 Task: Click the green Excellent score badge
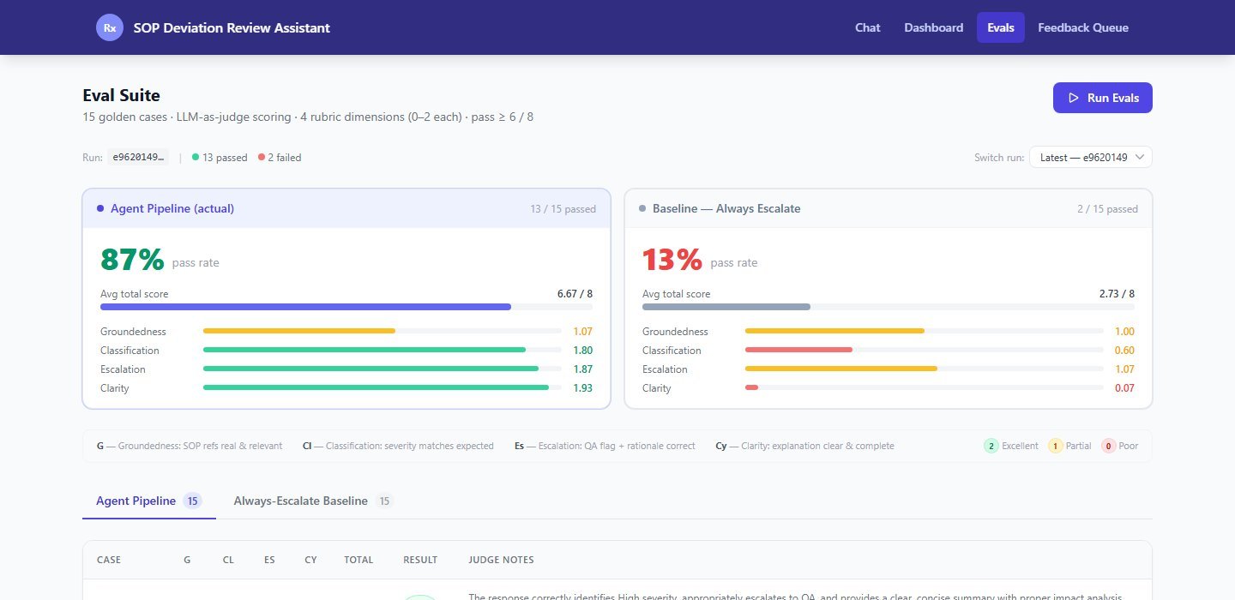[991, 446]
